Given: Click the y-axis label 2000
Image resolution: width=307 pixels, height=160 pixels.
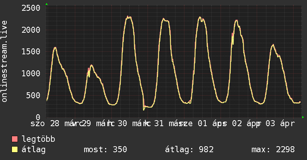Looking at the screenshot, I should [31, 30].
